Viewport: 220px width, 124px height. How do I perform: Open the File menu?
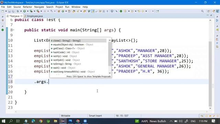pyautogui.click(x=3, y=7)
